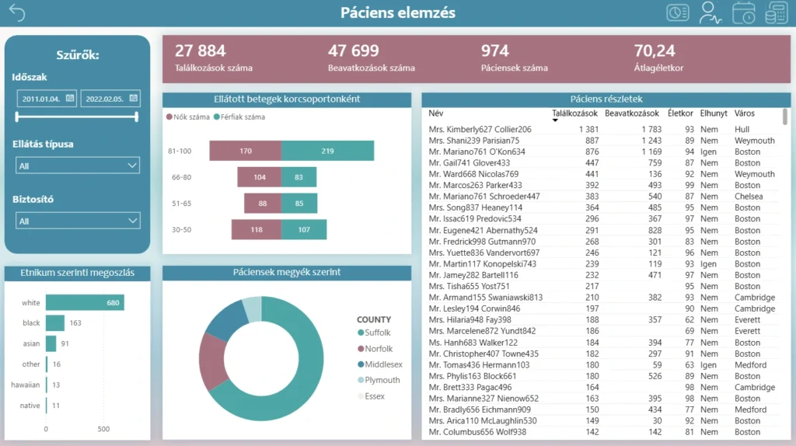
Task: Open the dashboard overview page icon
Action: [x=678, y=13]
